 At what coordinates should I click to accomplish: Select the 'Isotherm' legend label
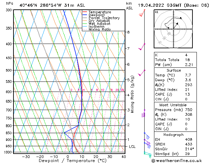tap(96, 26)
